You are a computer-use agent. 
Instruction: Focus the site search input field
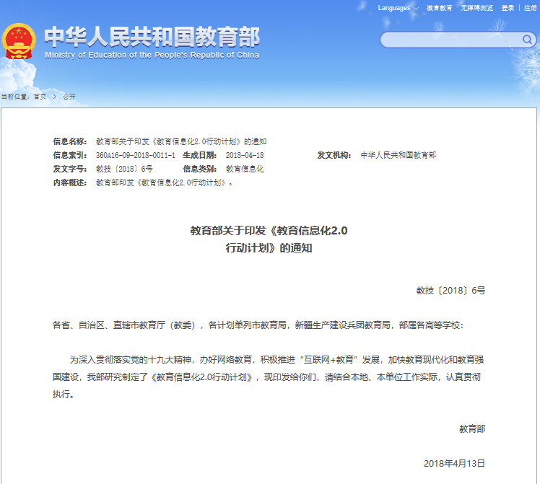451,40
